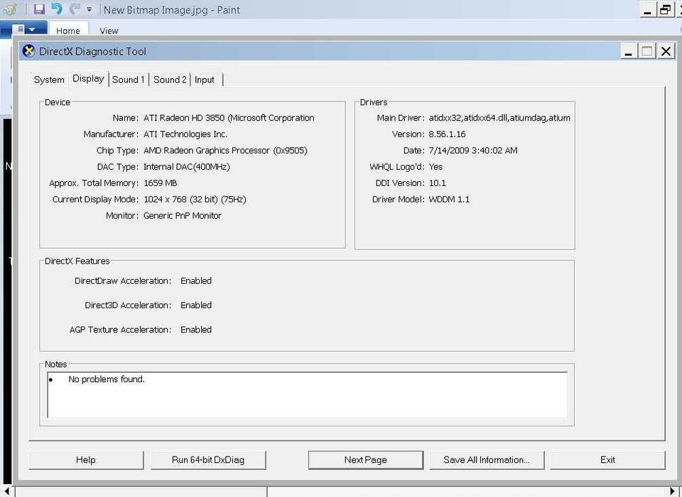The image size is (682, 497).
Task: Click the Generic PnP Monitor text
Action: (x=183, y=216)
